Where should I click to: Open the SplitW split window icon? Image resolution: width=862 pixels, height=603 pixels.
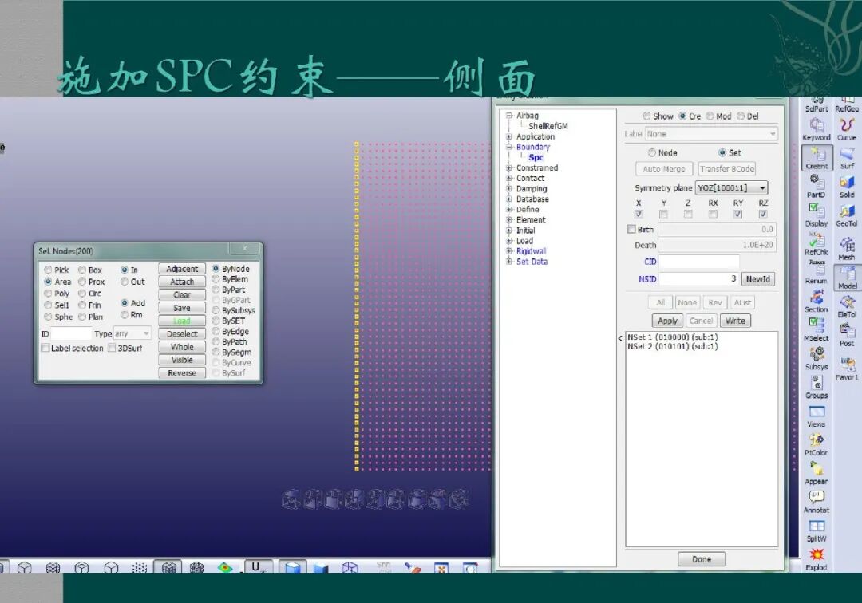coord(817,530)
